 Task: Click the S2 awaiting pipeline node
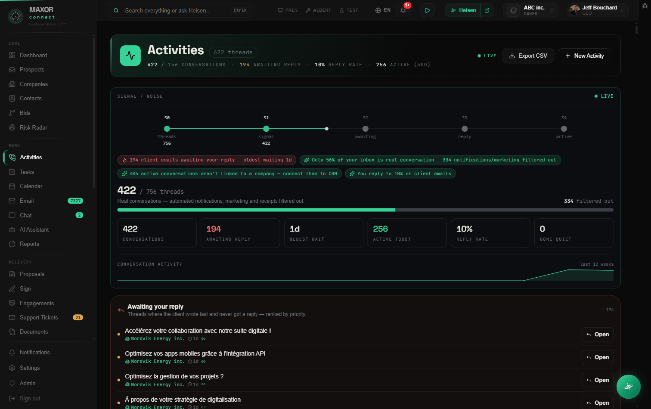point(366,129)
